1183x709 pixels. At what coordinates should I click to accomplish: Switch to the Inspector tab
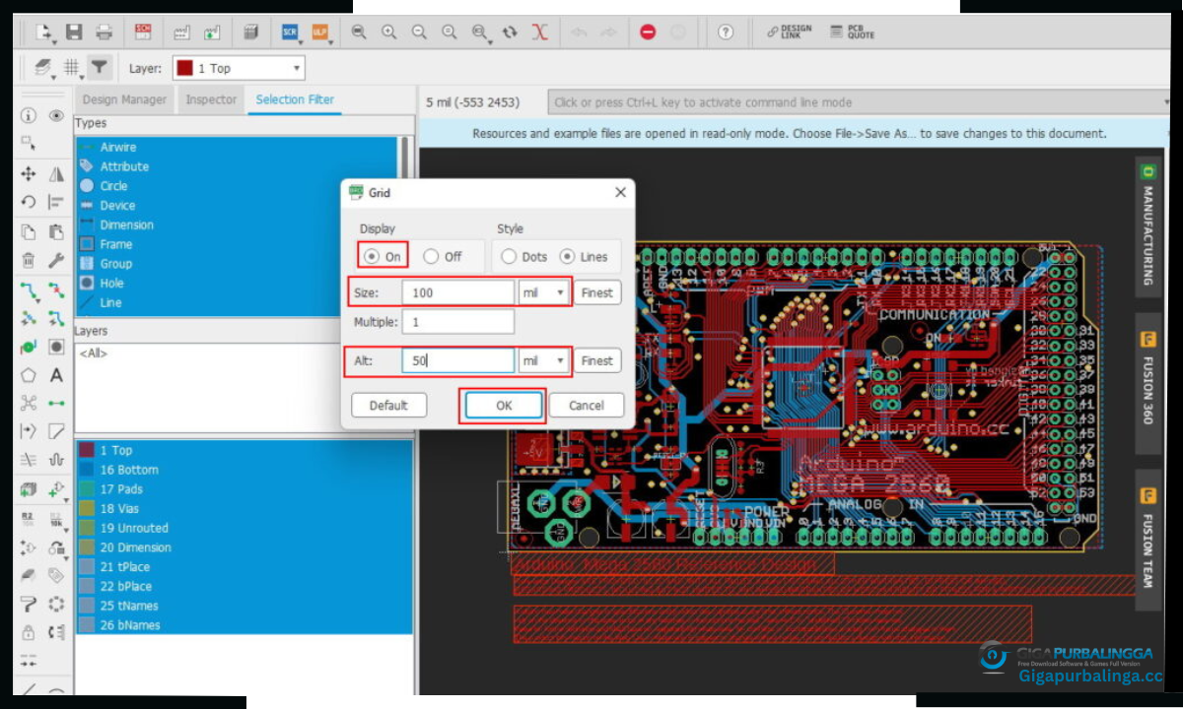[x=211, y=99]
